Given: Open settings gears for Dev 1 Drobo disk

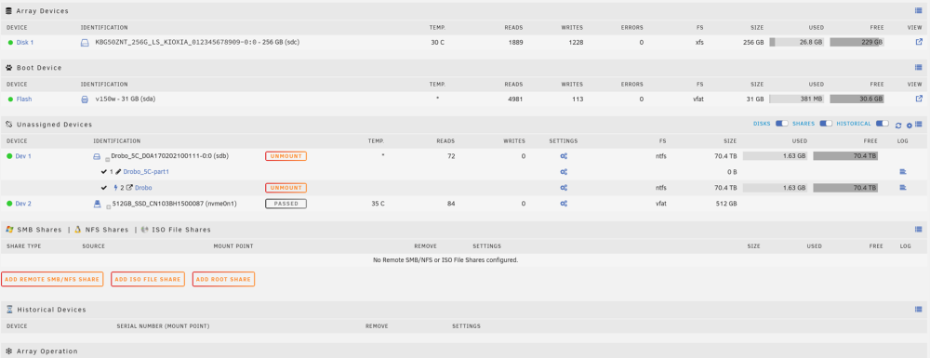Looking at the screenshot, I should point(565,156).
